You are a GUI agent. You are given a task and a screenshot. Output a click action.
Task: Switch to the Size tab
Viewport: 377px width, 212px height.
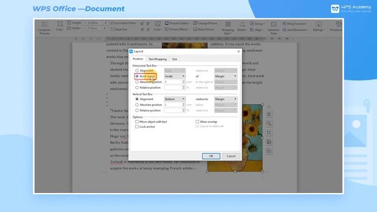click(x=174, y=59)
